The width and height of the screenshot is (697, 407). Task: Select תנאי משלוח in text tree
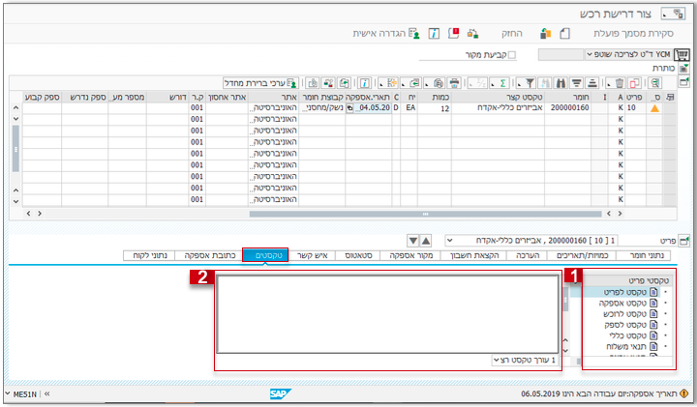tap(626, 347)
